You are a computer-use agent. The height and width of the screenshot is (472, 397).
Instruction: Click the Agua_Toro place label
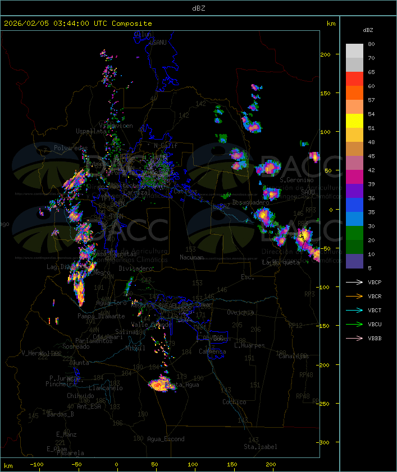tap(111, 303)
